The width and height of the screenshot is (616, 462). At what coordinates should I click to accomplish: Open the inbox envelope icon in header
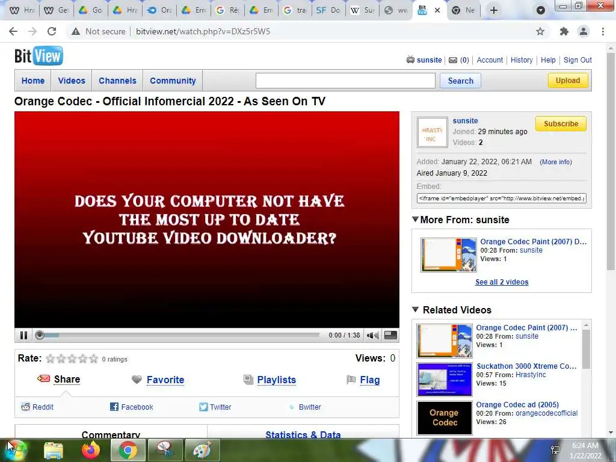pos(453,60)
